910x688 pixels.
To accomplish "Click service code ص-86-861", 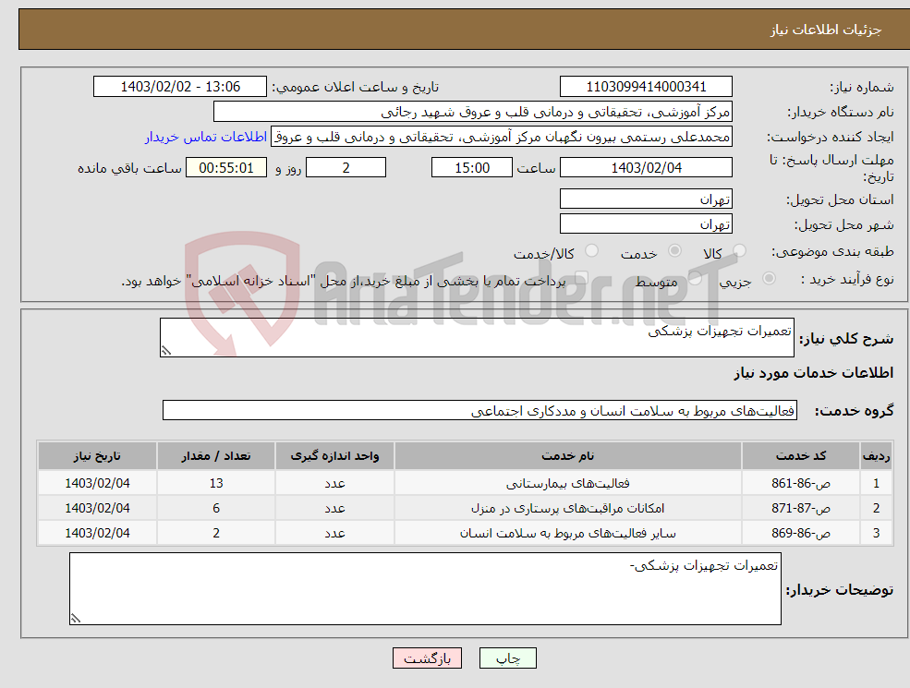I will point(801,483).
